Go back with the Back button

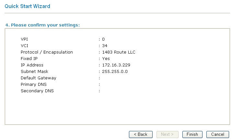coord(141,134)
